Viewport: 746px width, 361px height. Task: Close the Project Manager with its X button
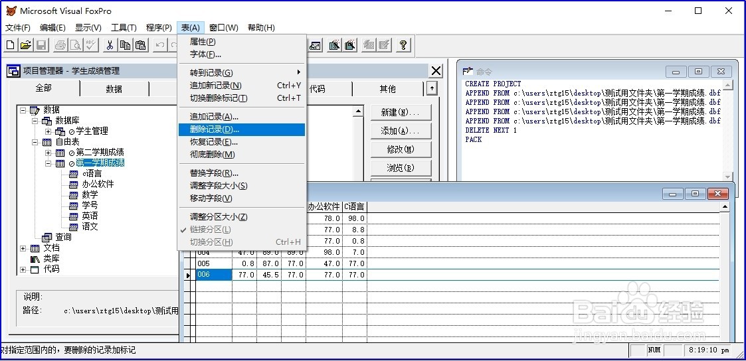click(x=436, y=71)
